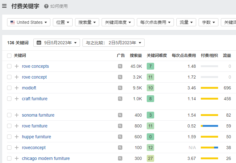Click the 广告 column header
The width and height of the screenshot is (236, 163).
click(x=121, y=56)
